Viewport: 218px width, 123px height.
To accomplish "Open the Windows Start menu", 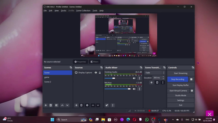I will pos(52,120).
